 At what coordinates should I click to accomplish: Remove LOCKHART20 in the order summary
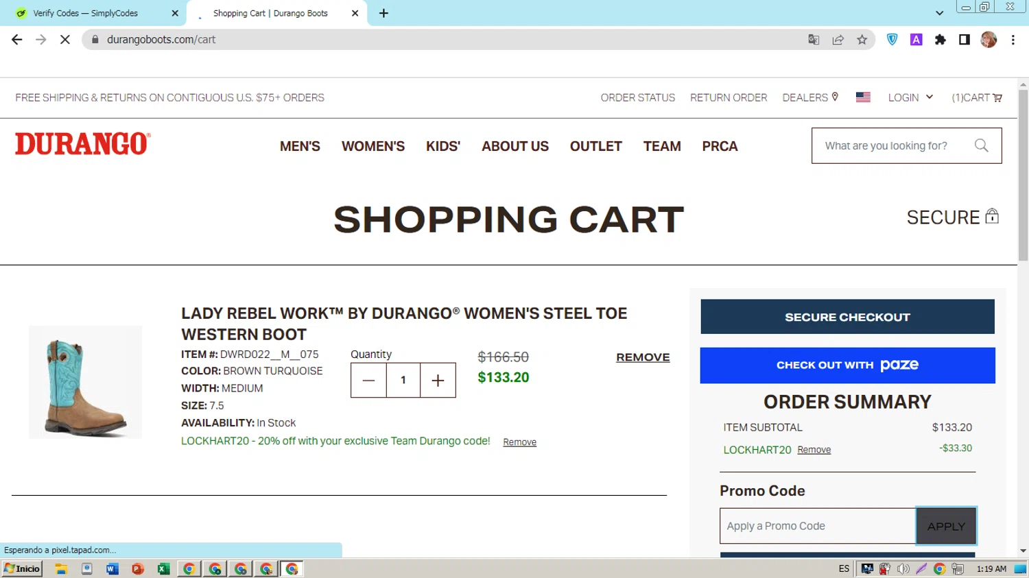pos(814,450)
